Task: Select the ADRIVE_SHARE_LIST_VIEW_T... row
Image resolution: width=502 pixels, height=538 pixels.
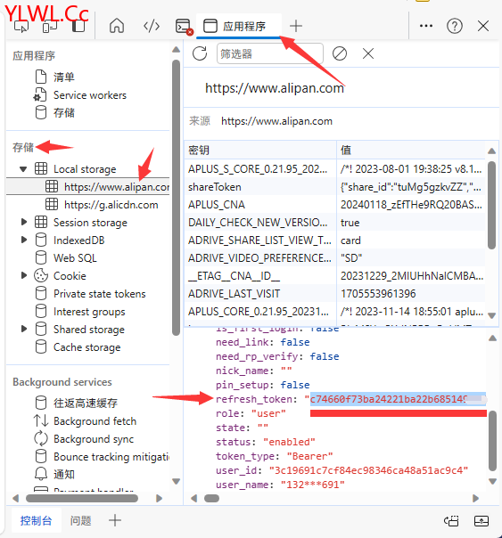Action: [335, 240]
